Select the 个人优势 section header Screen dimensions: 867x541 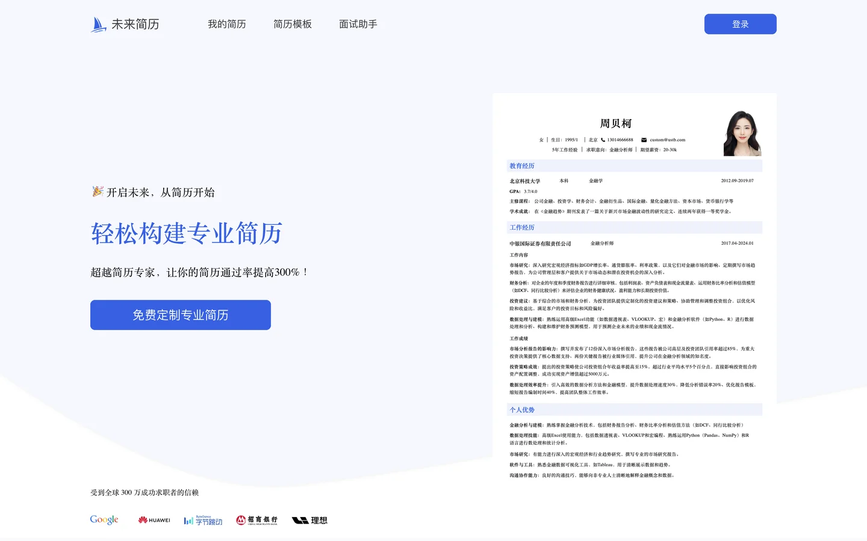522,410
